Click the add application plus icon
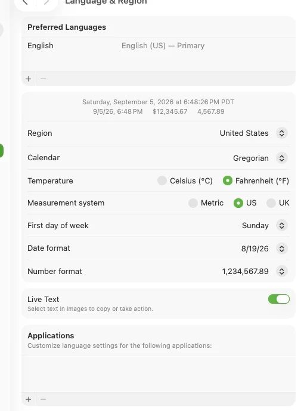The height and width of the screenshot is (411, 301). (29, 399)
